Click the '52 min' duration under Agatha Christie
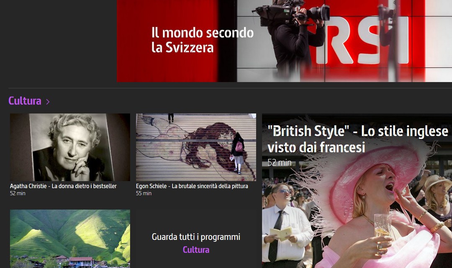 [x=18, y=193]
